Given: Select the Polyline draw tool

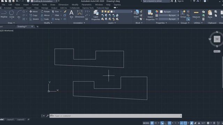Looking at the screenshot, I should 4,14.
